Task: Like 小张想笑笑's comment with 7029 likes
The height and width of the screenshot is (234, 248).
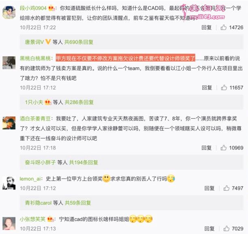Action: (227, 228)
